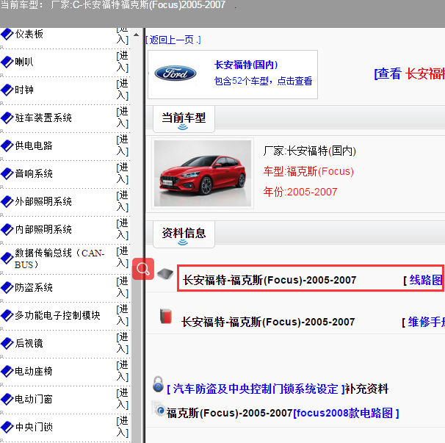Select 内部照明系统 entry
This screenshot has height=443, width=445.
(x=43, y=229)
